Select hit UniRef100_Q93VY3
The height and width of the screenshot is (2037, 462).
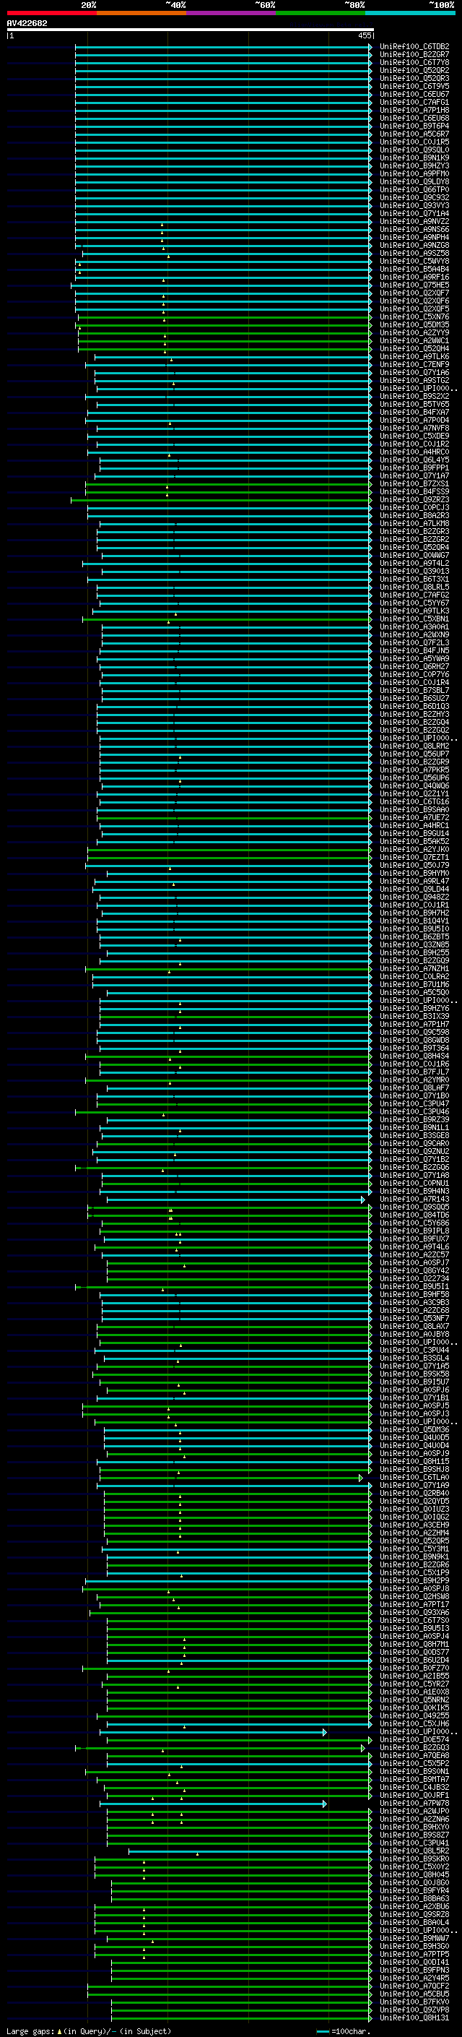tap(414, 206)
